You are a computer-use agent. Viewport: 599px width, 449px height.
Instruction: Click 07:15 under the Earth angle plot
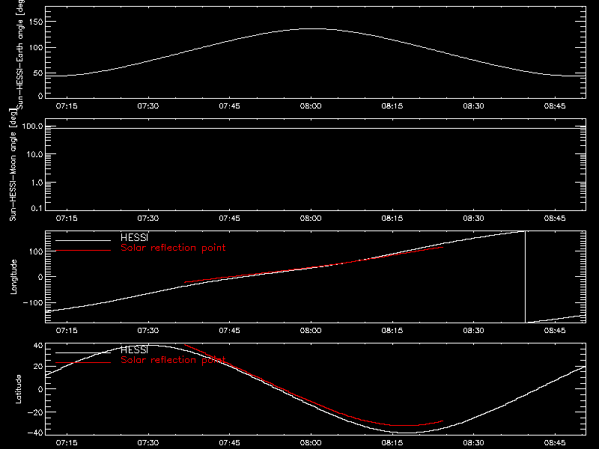click(67, 106)
